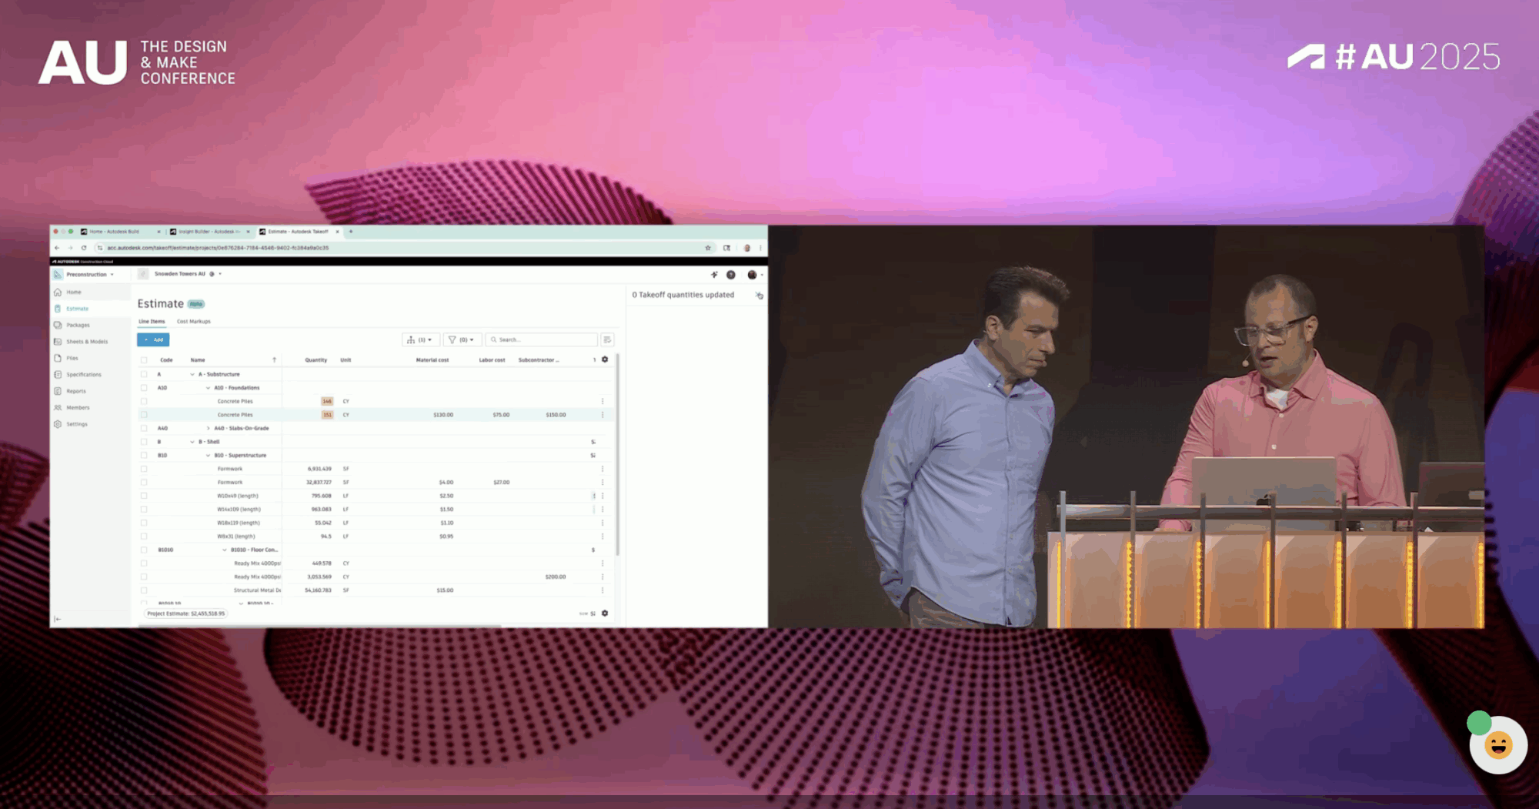Switch to the Line Items tab
Viewport: 1539px width, 809px height.
point(152,322)
